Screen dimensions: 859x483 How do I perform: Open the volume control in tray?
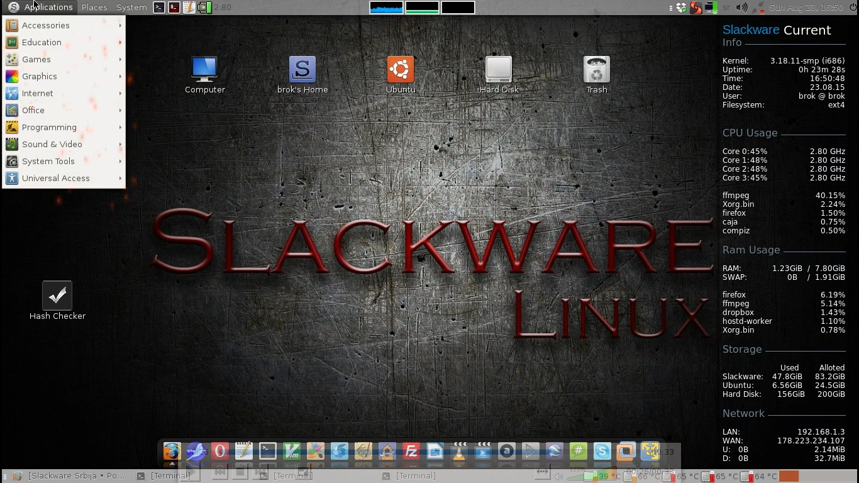(742, 8)
